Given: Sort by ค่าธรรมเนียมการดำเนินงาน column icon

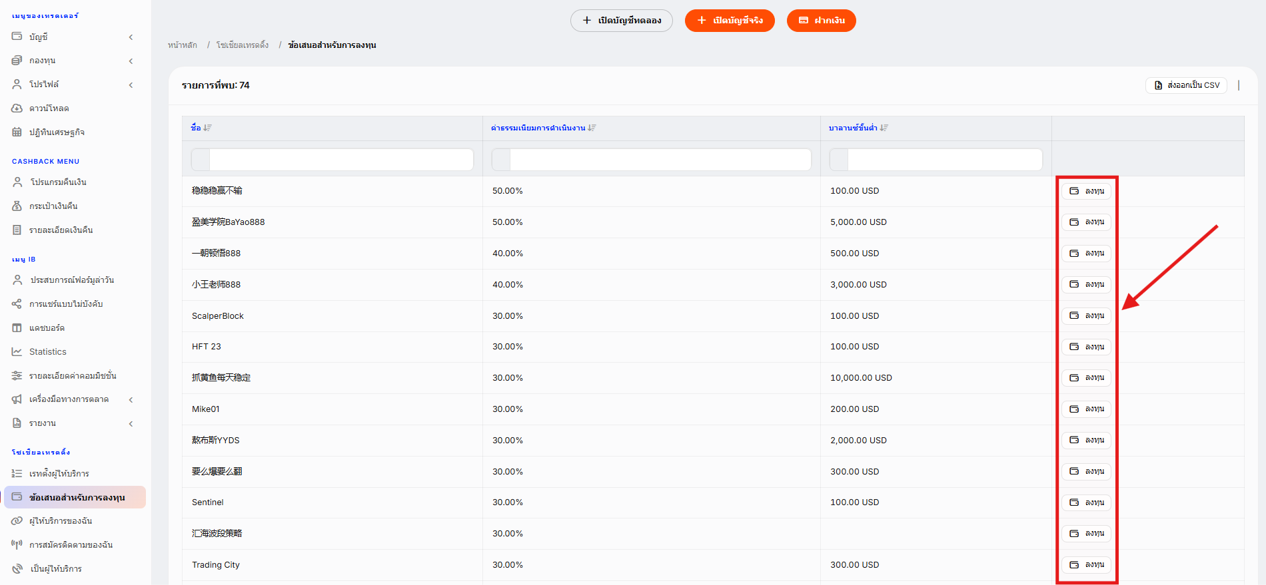Looking at the screenshot, I should tap(592, 128).
